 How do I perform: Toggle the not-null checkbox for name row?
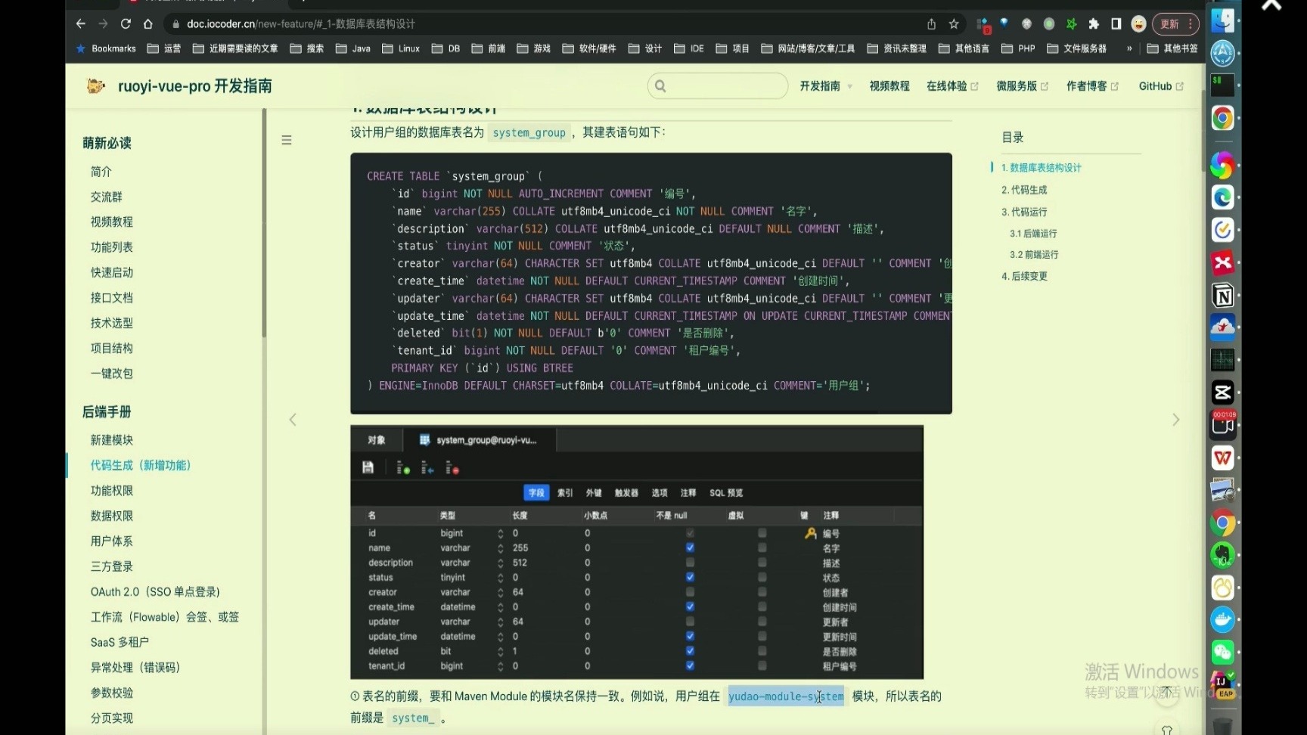(x=690, y=547)
